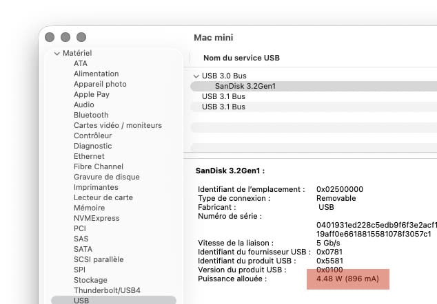The height and width of the screenshot is (304, 437).
Task: Click the product version value 0x0100
Action: [329, 269]
